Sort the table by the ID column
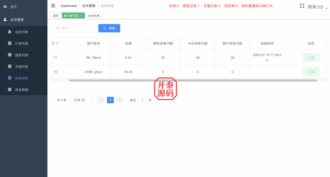 (x=57, y=43)
